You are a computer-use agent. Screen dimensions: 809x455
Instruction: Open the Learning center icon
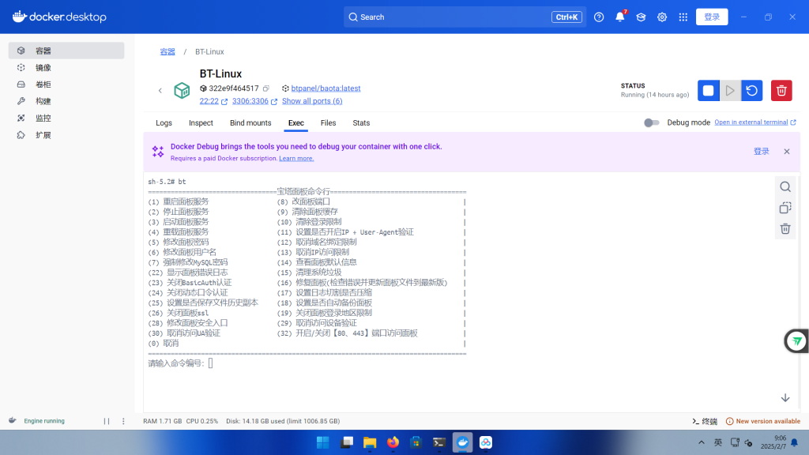pos(641,17)
